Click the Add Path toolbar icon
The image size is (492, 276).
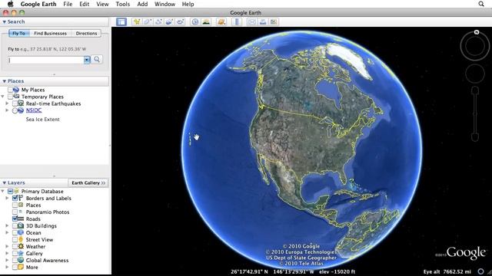[x=158, y=22]
